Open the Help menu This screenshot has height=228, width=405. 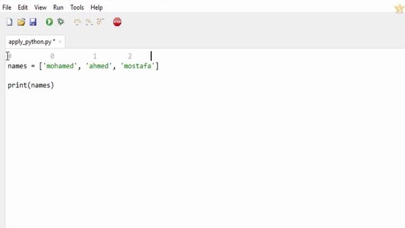[97, 8]
